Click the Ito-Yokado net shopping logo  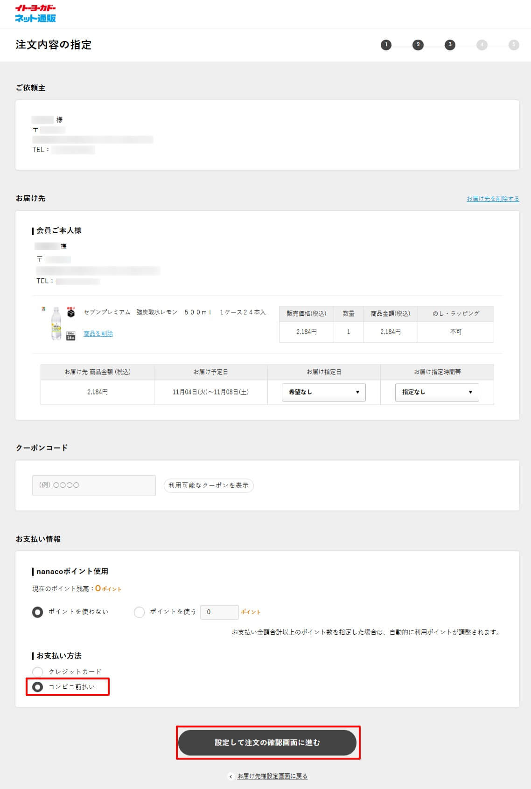(35, 14)
